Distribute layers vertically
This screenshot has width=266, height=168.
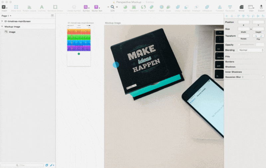tap(232, 16)
